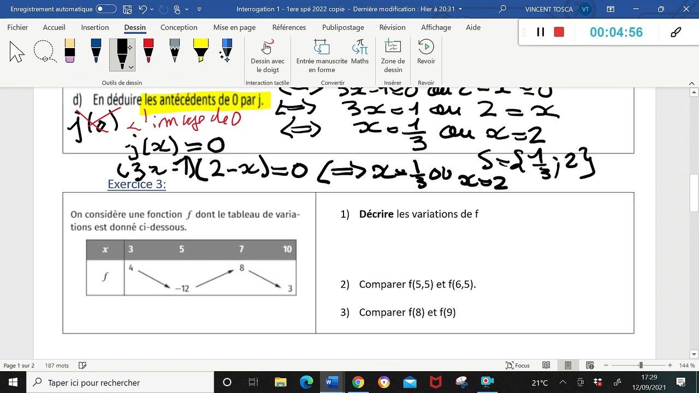The image size is (699, 393).
Task: Choose the yellow highlighter
Action: [x=200, y=51]
